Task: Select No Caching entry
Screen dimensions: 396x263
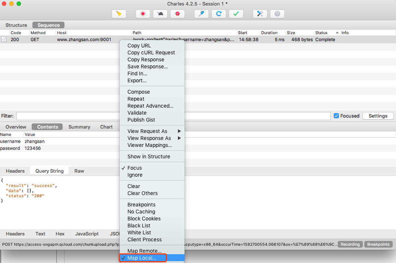Action: [152, 212]
